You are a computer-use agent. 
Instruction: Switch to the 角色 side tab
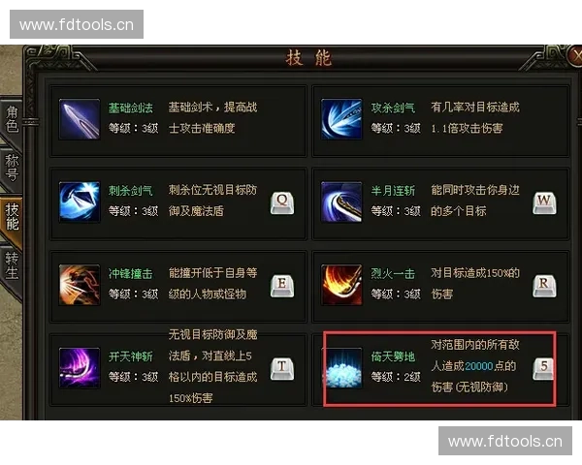[x=12, y=119]
